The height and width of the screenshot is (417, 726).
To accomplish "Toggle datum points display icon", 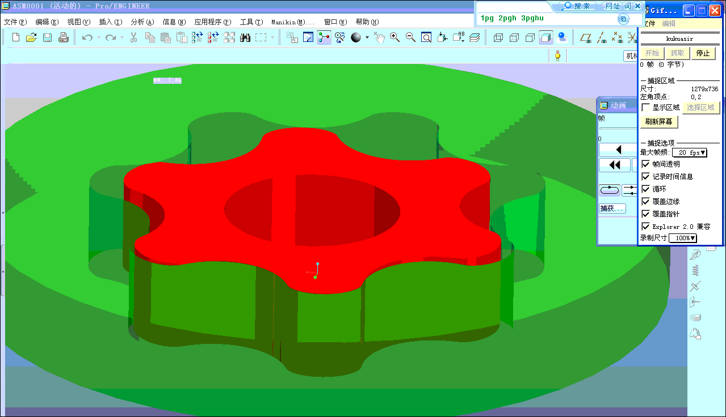I will click(618, 37).
